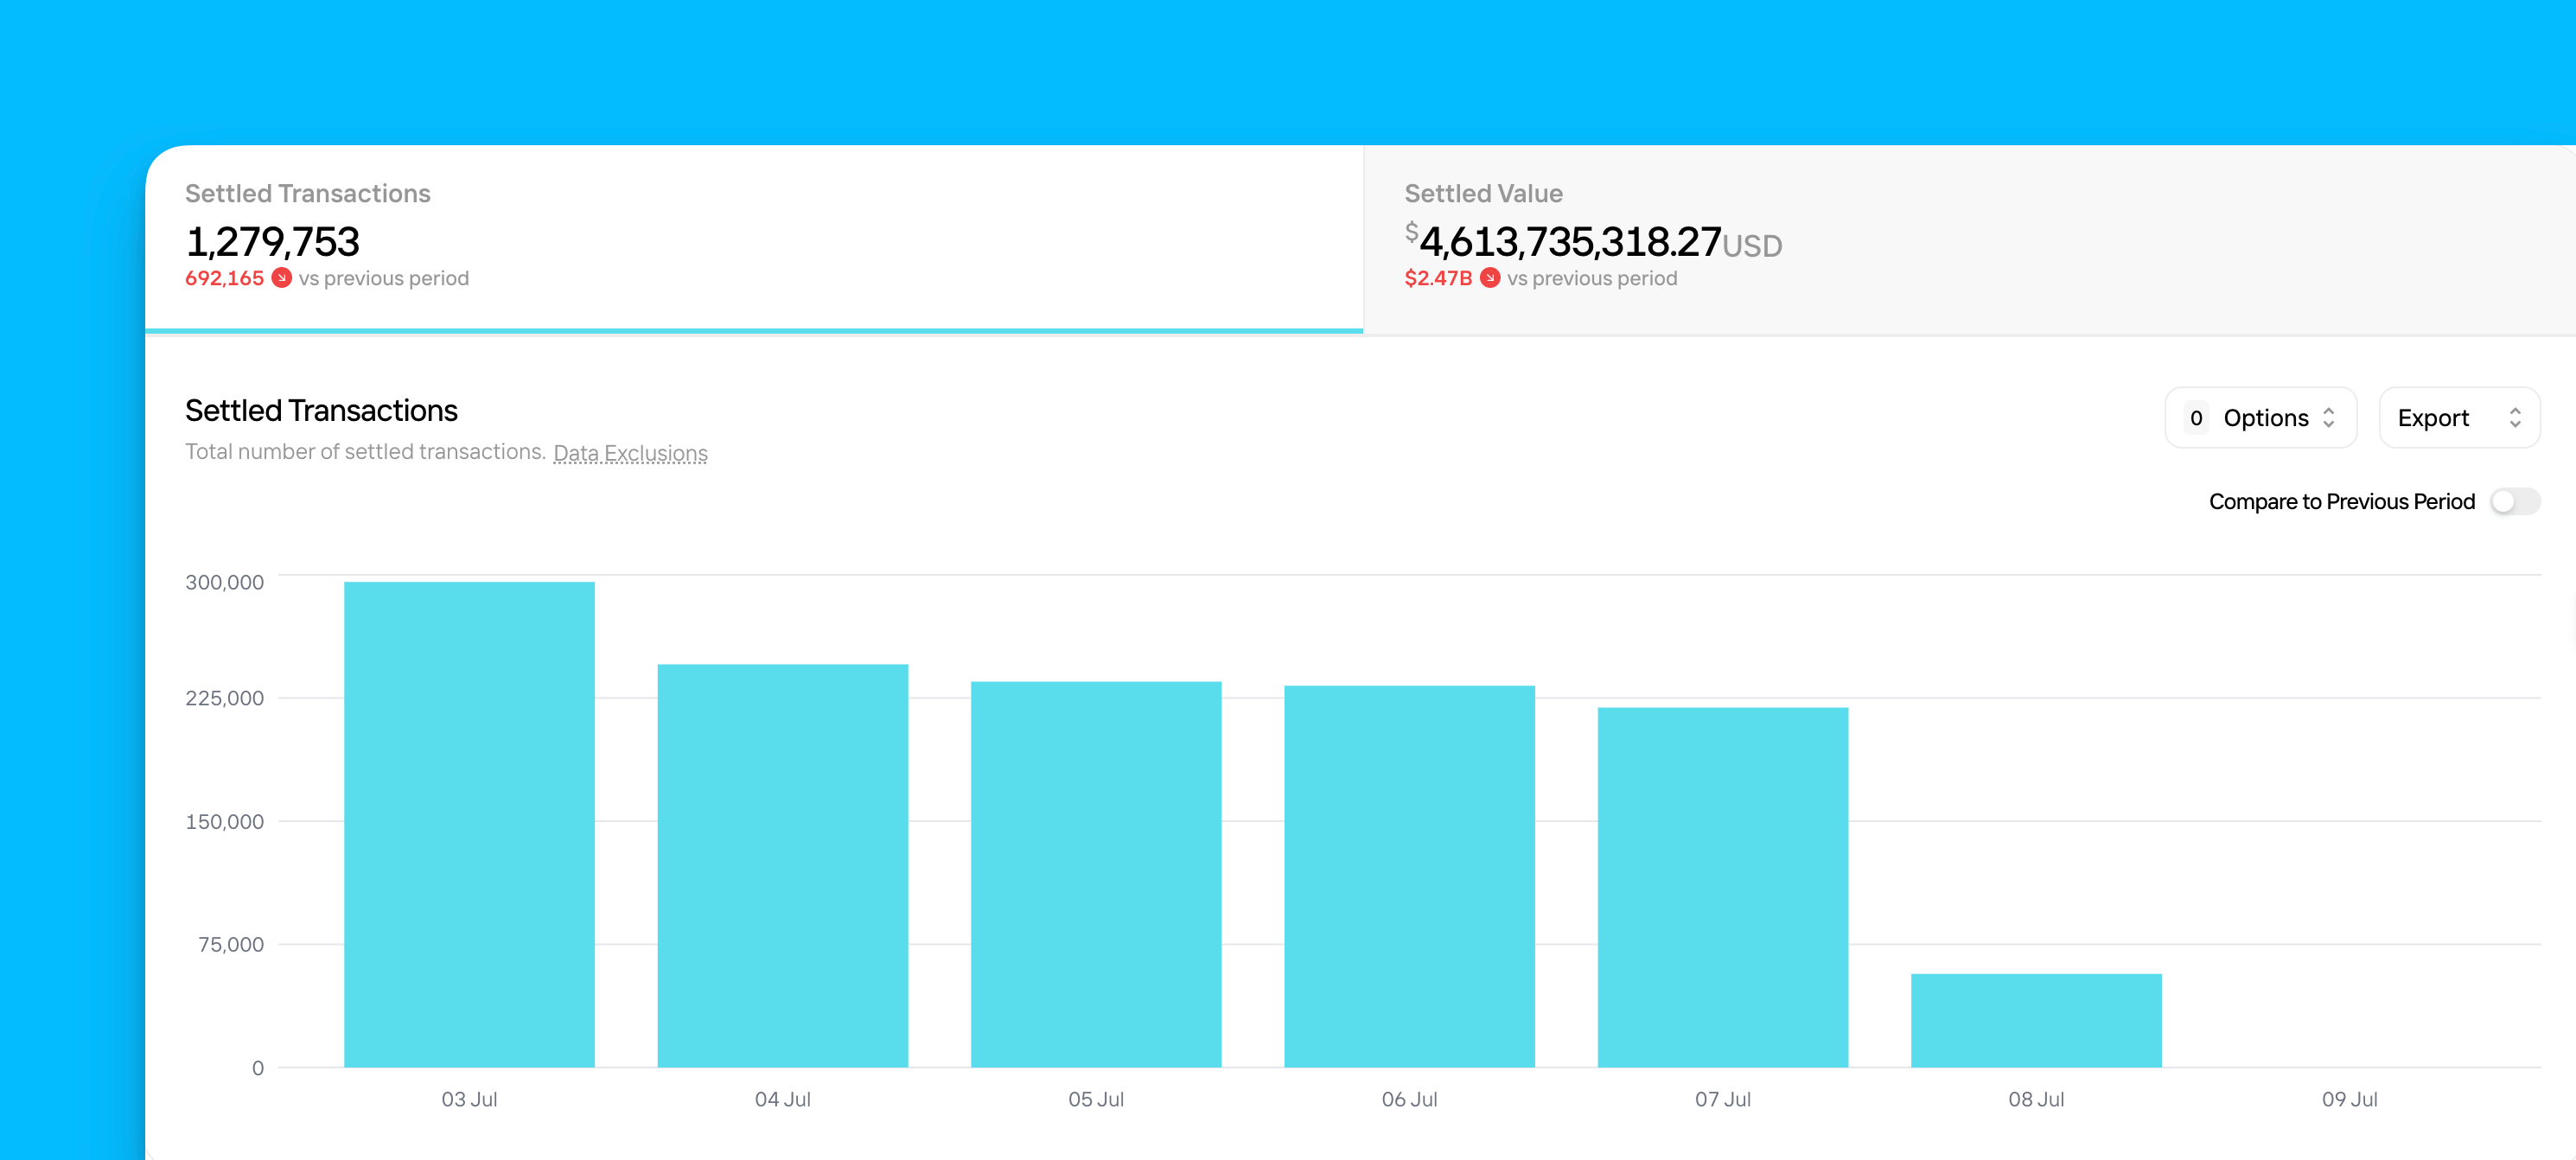This screenshot has width=2576, height=1160.
Task: Click the red down-arrow icon beside 692,165
Action: pyautogui.click(x=282, y=278)
